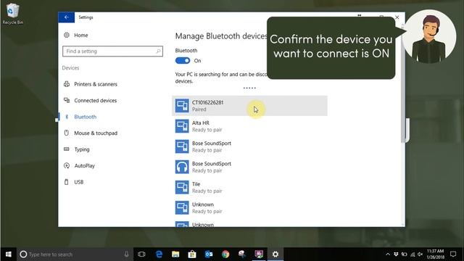Focus the Find a setting search box
464x261 pixels.
112,51
